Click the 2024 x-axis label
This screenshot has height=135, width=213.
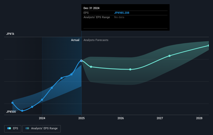(42, 118)
